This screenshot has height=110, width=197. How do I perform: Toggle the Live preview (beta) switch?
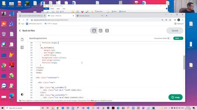tap(169, 38)
